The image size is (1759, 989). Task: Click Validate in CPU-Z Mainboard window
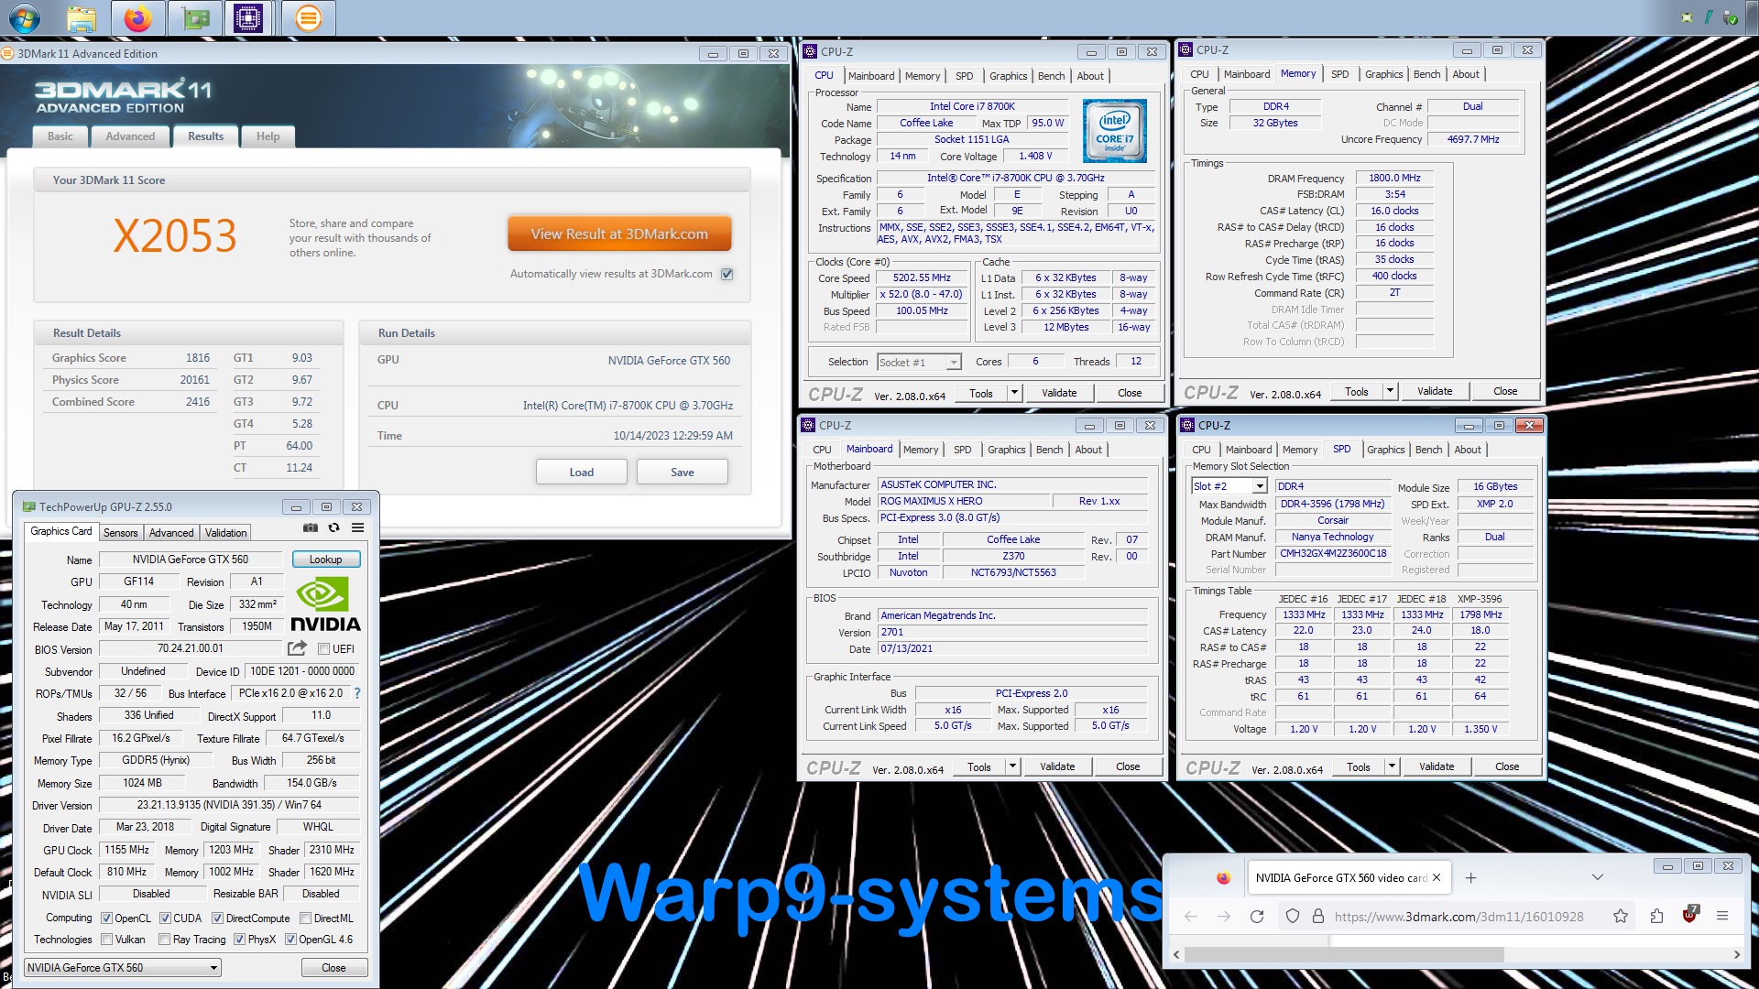pyautogui.click(x=1057, y=766)
